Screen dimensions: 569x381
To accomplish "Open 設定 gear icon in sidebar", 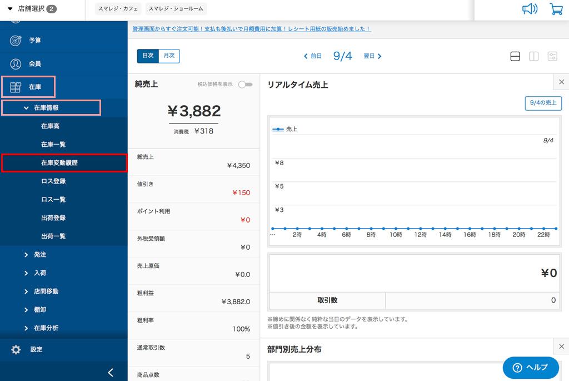I will click(16, 350).
